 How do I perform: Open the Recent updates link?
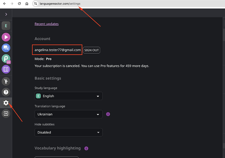point(47,24)
